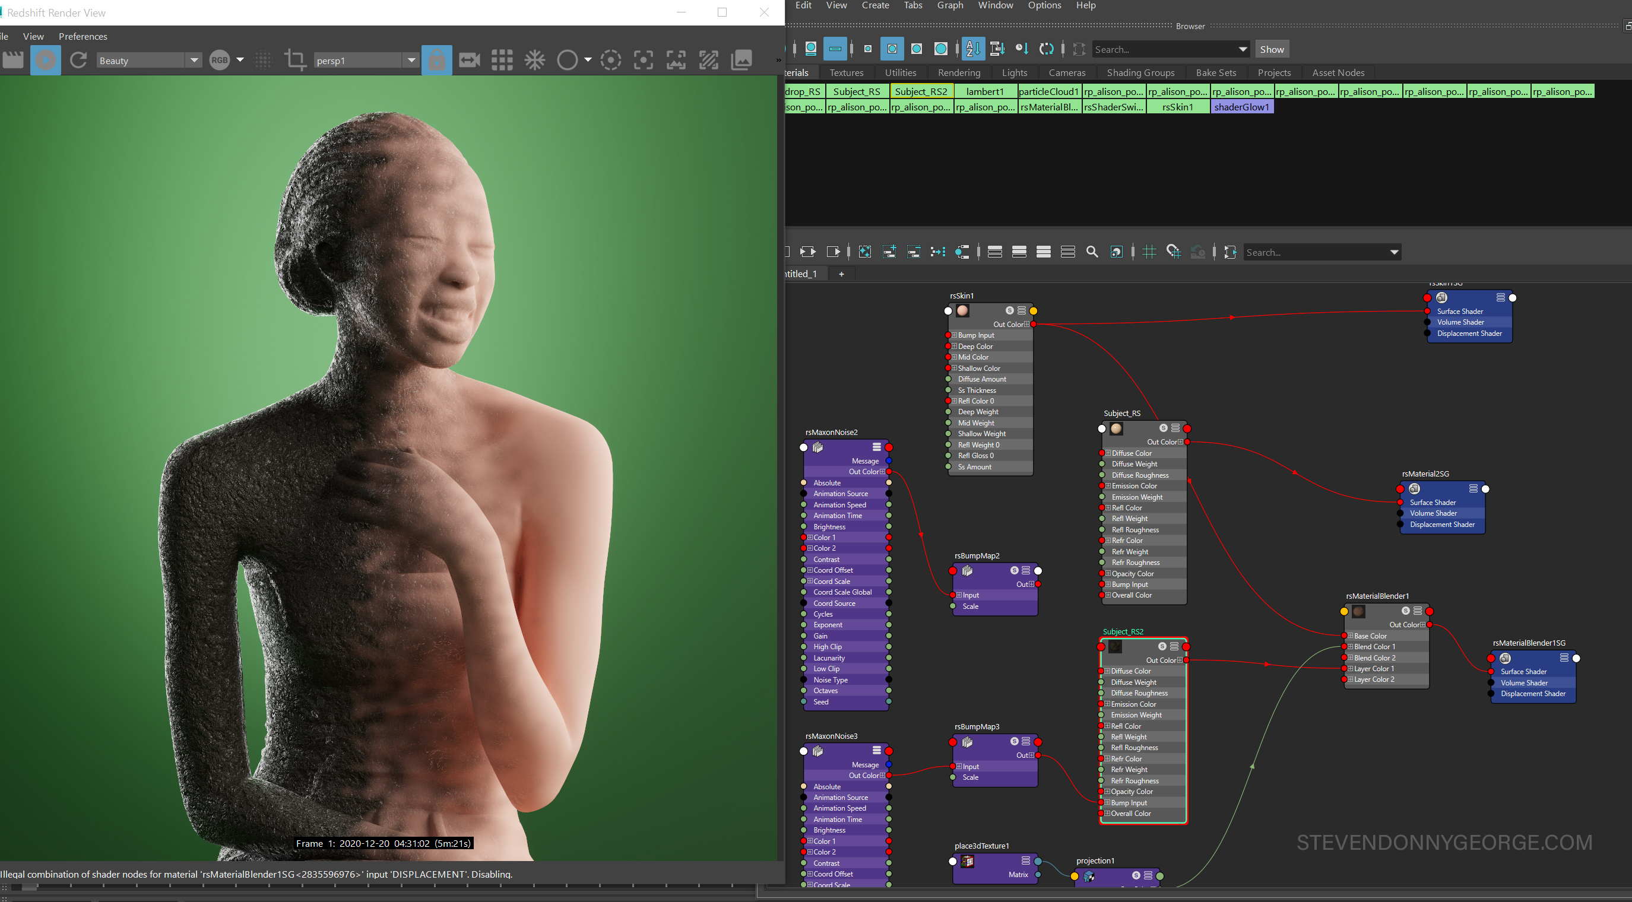Image resolution: width=1632 pixels, height=902 pixels.
Task: Toggle the grid display in Hypershade graph
Action: pyautogui.click(x=1149, y=252)
